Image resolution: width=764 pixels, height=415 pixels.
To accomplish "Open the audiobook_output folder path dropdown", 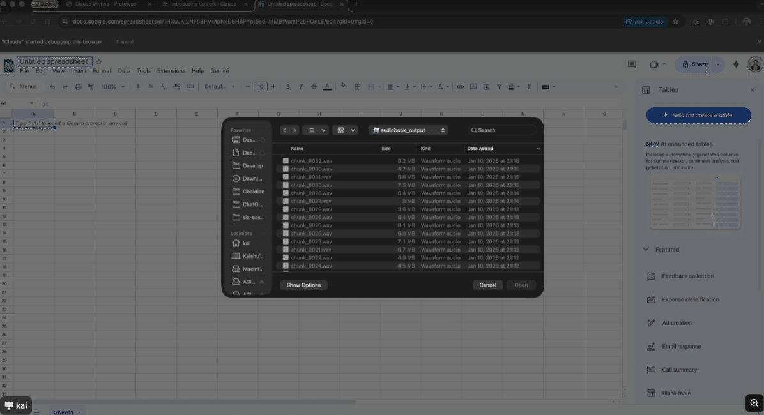I will (x=408, y=130).
